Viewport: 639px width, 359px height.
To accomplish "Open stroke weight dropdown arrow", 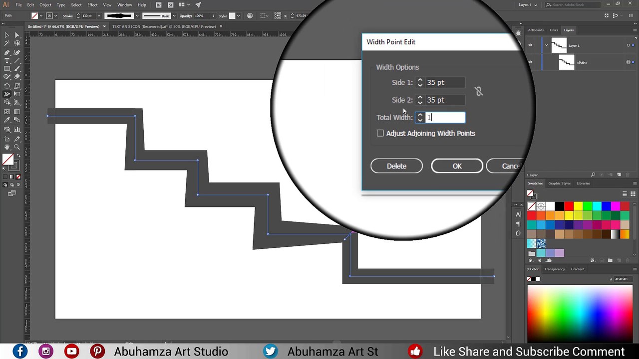I will coord(99,16).
